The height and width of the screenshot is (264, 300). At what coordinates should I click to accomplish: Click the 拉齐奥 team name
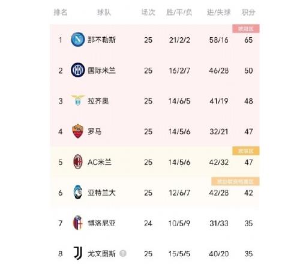[98, 101]
